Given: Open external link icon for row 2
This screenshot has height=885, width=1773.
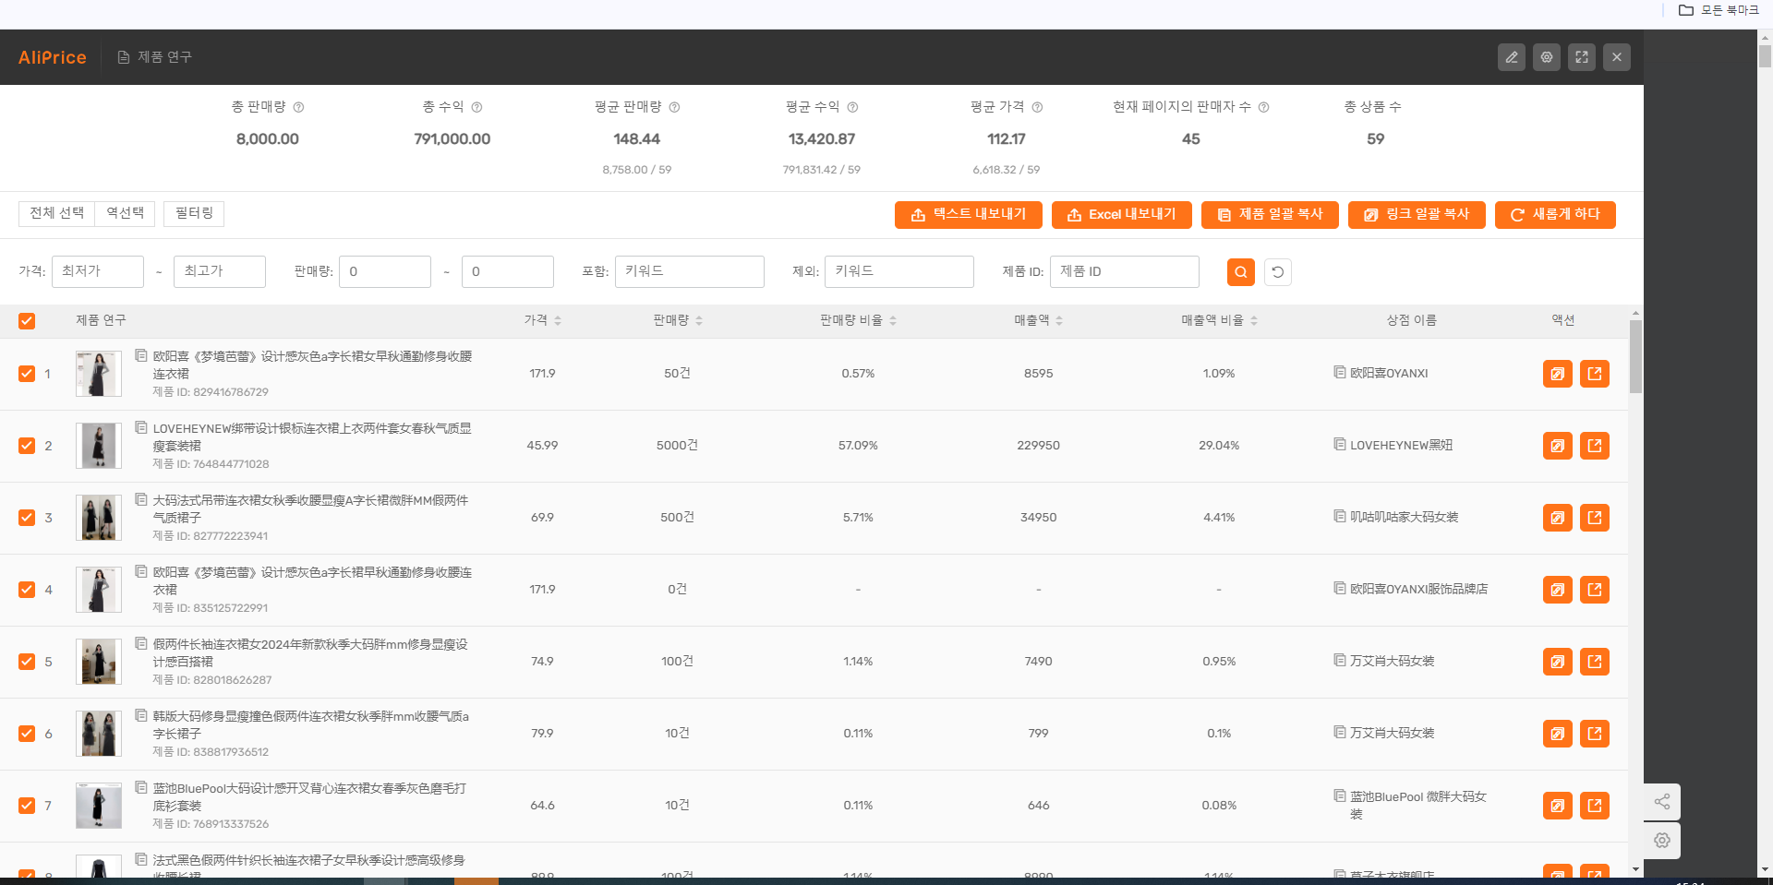Looking at the screenshot, I should click(1595, 446).
